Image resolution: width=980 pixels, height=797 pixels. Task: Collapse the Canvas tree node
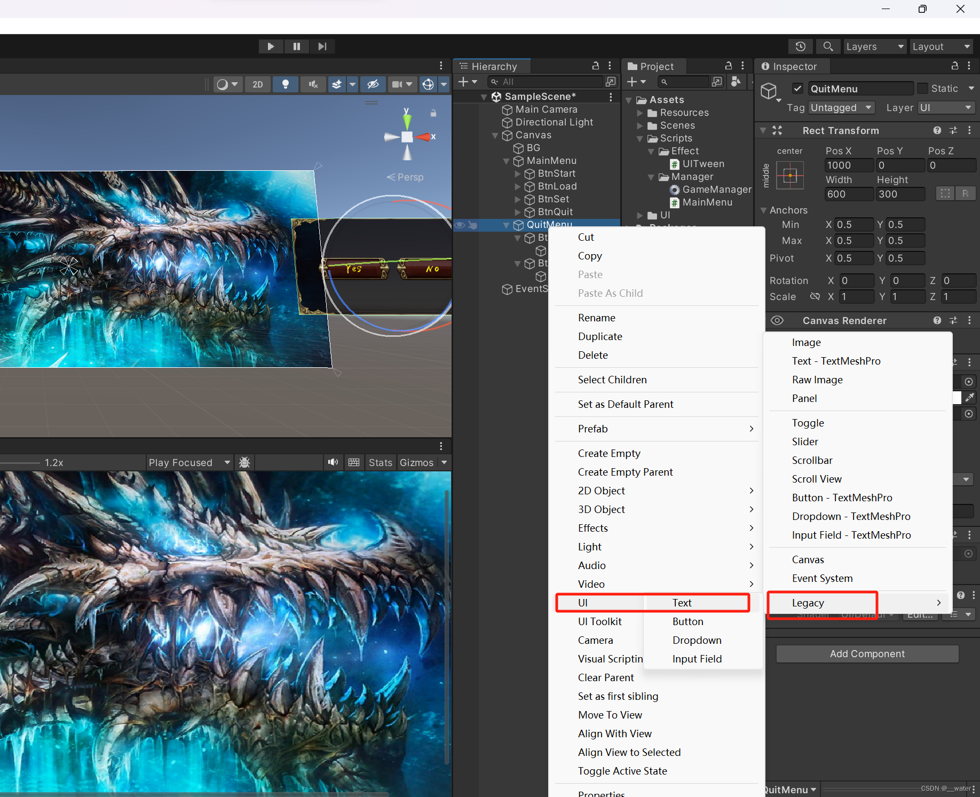click(495, 136)
